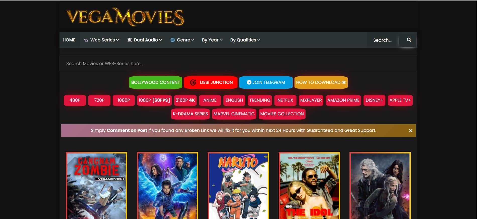Open the NETFLIX category
The image size is (477, 219).
pos(285,100)
